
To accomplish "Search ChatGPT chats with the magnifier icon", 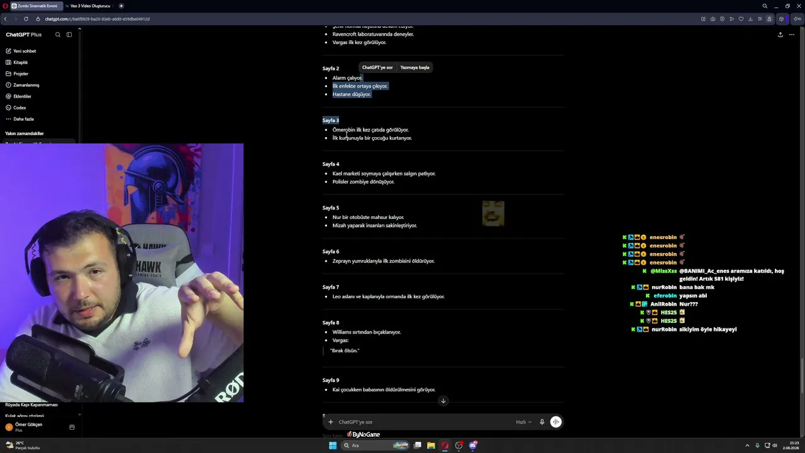I will [x=58, y=35].
